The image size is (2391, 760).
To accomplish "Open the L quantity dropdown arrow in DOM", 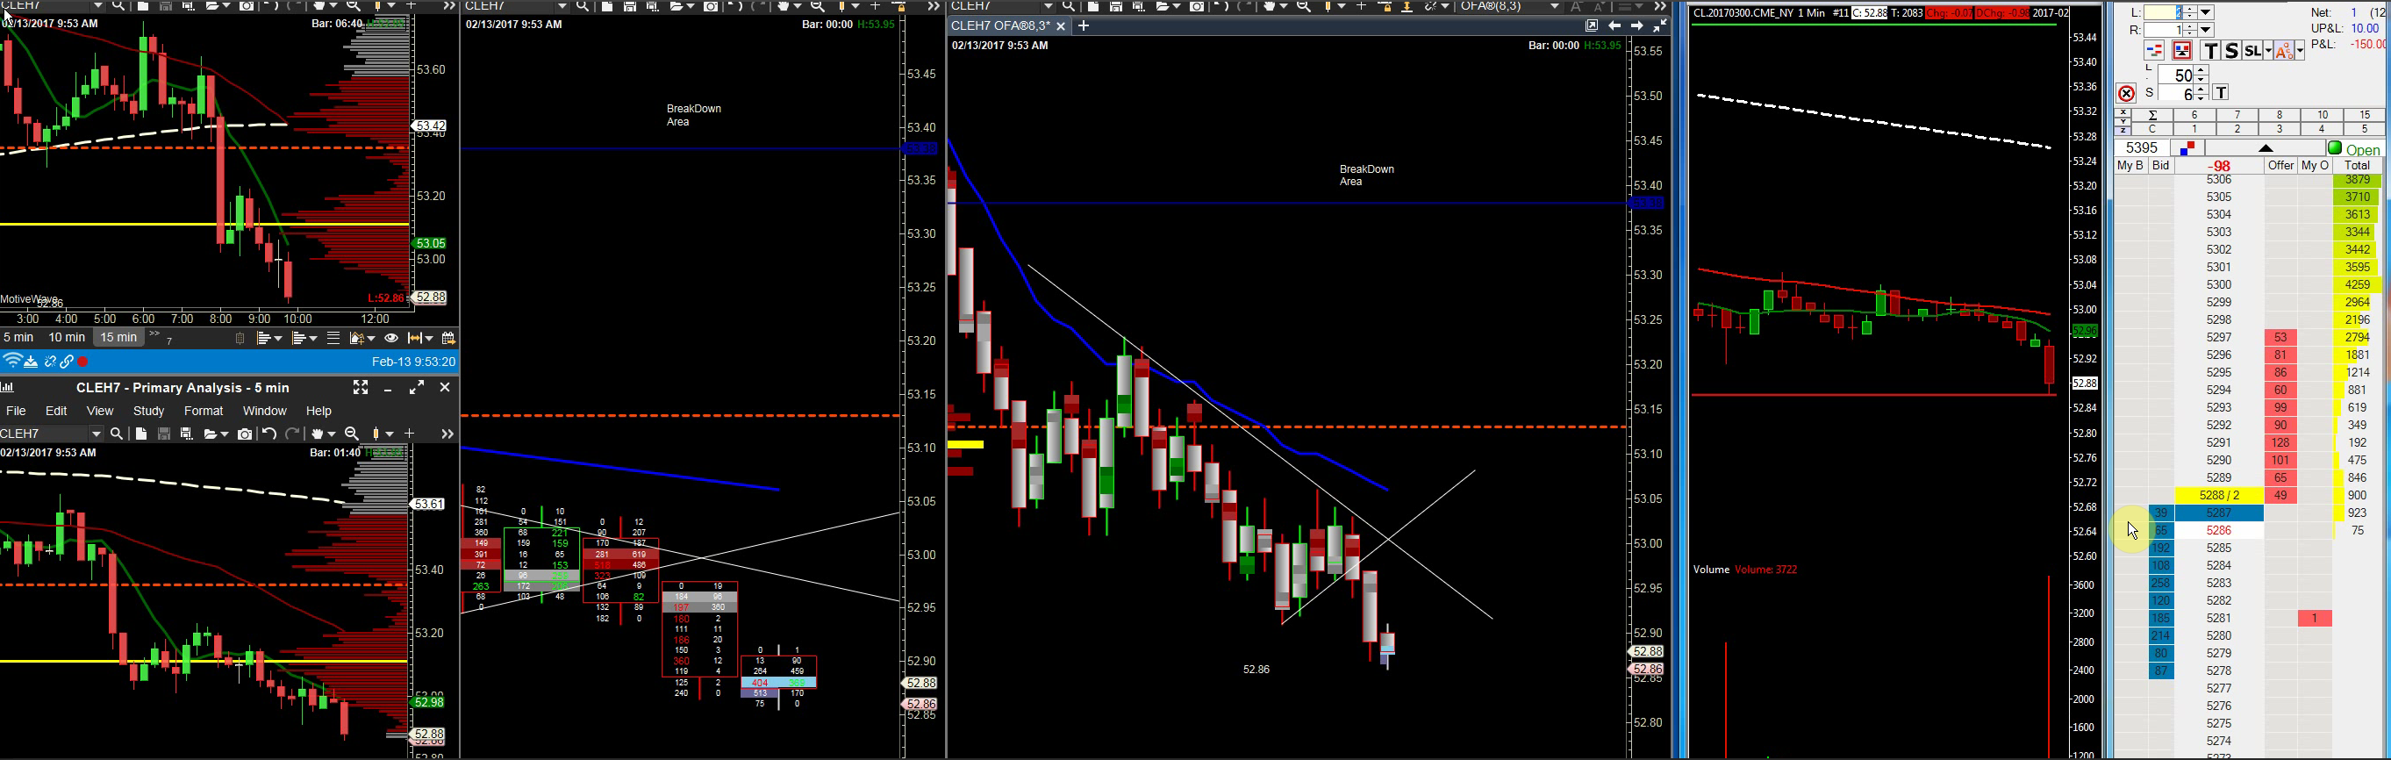I will pos(2206,12).
